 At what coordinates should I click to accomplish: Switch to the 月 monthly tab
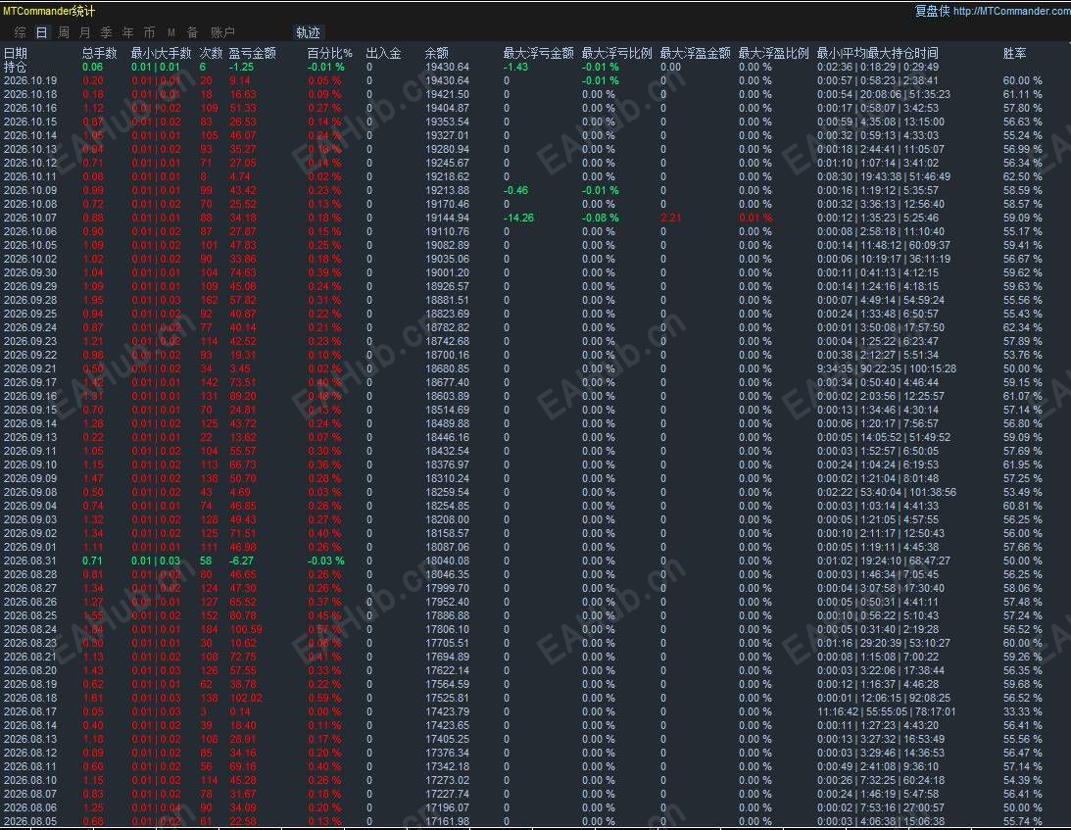(x=84, y=32)
